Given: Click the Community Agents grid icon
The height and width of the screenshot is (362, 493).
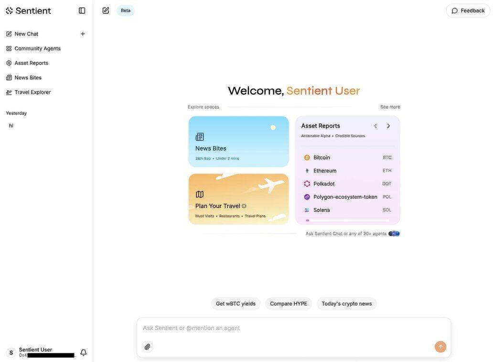Looking at the screenshot, I should coord(9,48).
